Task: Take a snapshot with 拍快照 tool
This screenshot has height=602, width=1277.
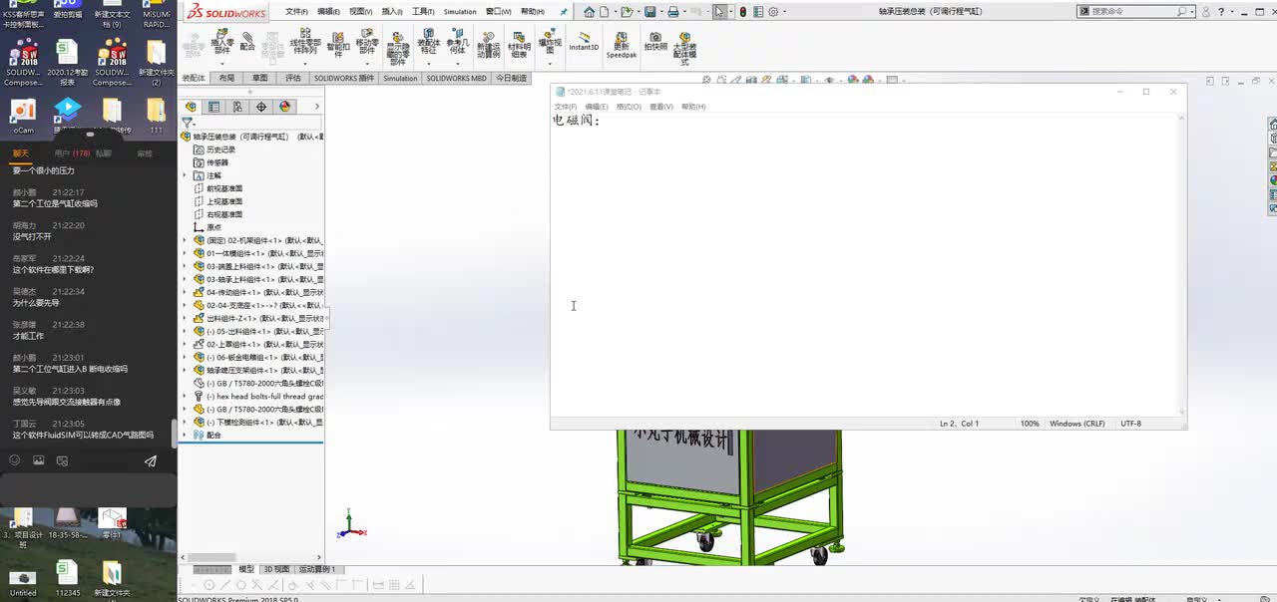Action: [x=655, y=41]
